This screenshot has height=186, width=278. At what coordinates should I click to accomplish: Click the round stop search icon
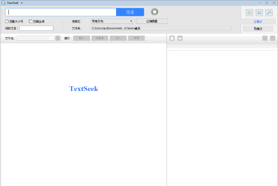[154, 12]
